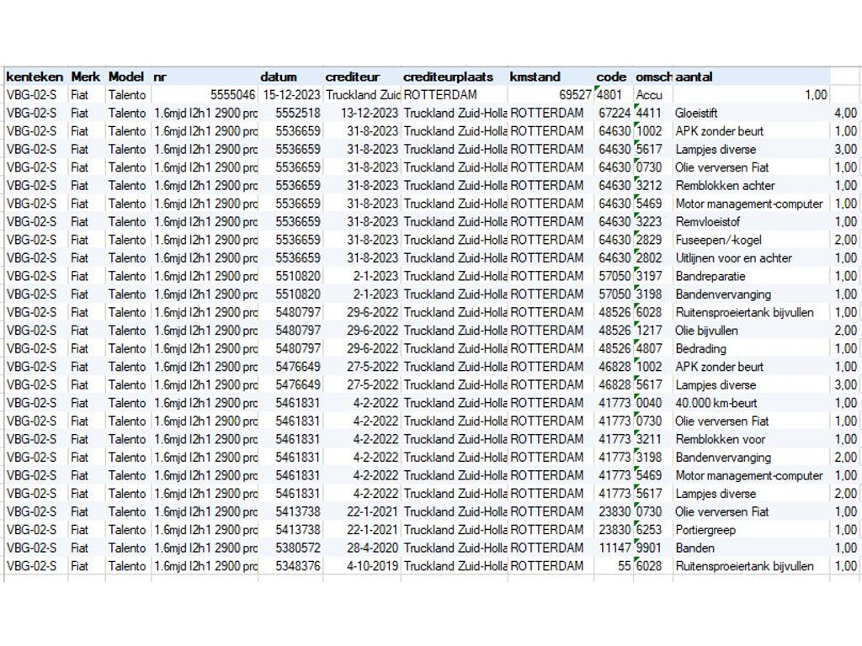Click date cell 15-12-2023
The width and height of the screenshot is (862, 646).
[290, 94]
